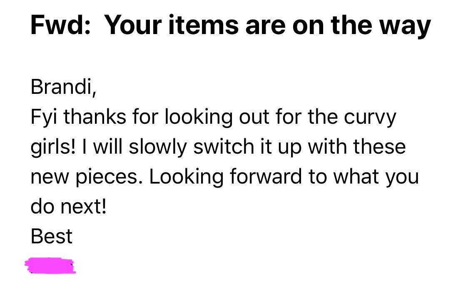Click the word 'pieces.' in the body
Screen dimensions: 468x304
point(110,177)
